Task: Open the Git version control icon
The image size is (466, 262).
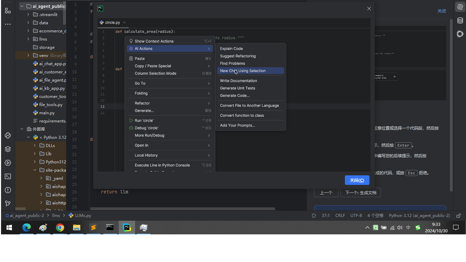Action: 8,204
